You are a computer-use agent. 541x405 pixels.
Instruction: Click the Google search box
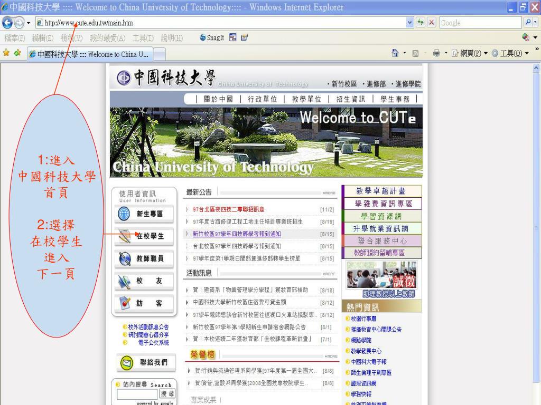(480, 23)
